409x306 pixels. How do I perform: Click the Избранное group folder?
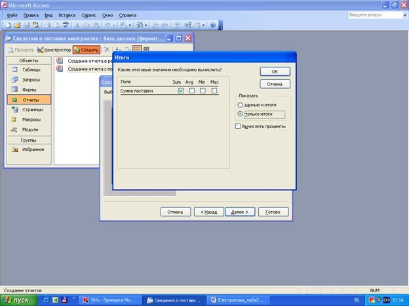pyautogui.click(x=32, y=150)
